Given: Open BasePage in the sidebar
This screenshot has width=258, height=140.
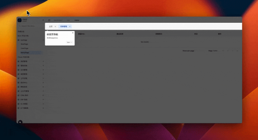Looking at the screenshot, I should pos(24,44).
